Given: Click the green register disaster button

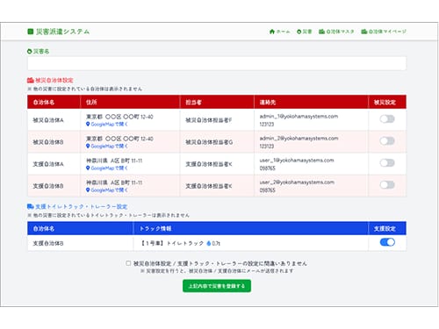Looking at the screenshot, I should pos(217,286).
